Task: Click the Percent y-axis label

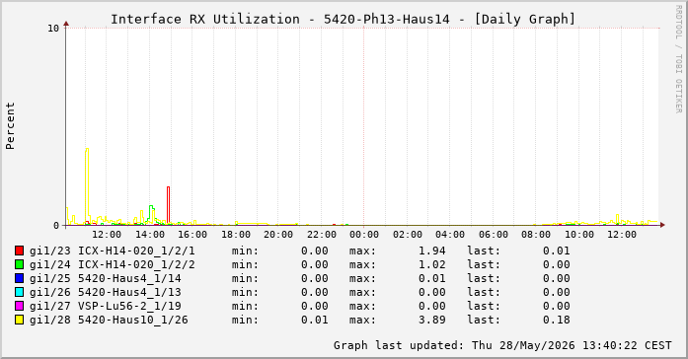Action: click(10, 126)
